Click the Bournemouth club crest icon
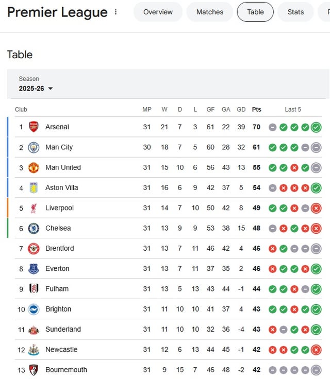The image size is (330, 379). click(34, 370)
